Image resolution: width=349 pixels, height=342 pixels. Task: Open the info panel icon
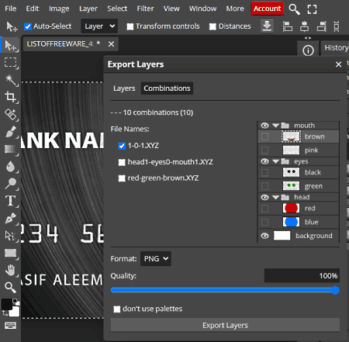point(308,50)
